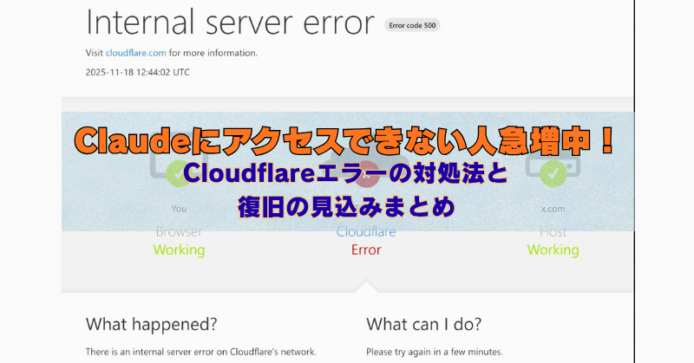
Task: Click the blue Cloudflareエラーの対処法と subtitle
Action: coord(345,174)
